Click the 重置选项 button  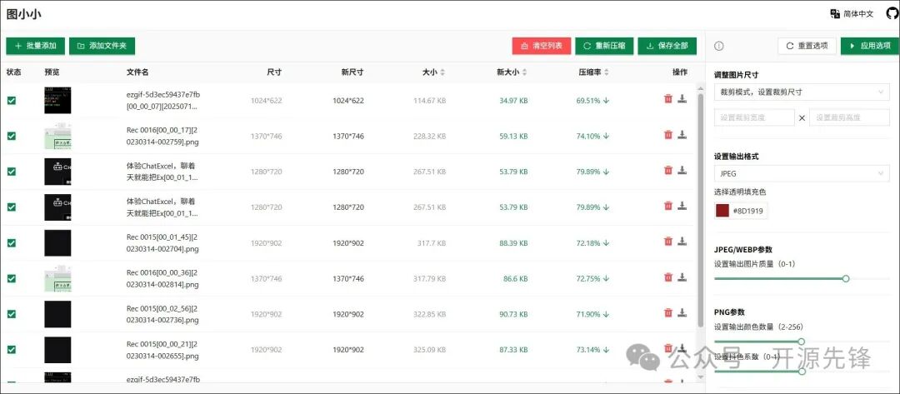click(x=807, y=46)
